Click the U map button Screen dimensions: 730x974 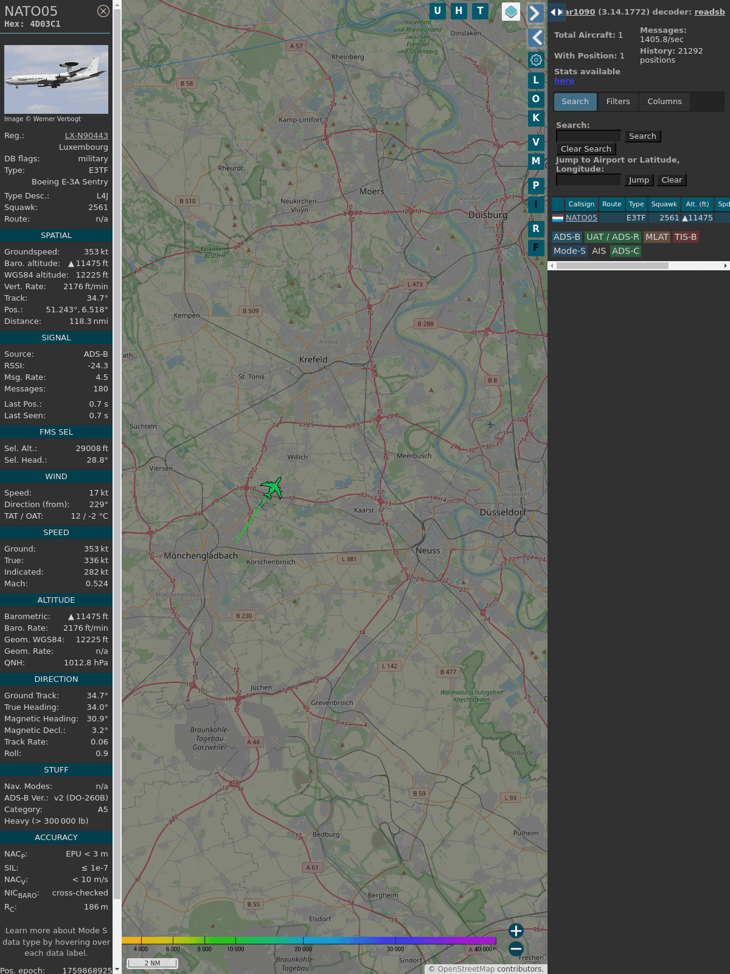pos(437,11)
